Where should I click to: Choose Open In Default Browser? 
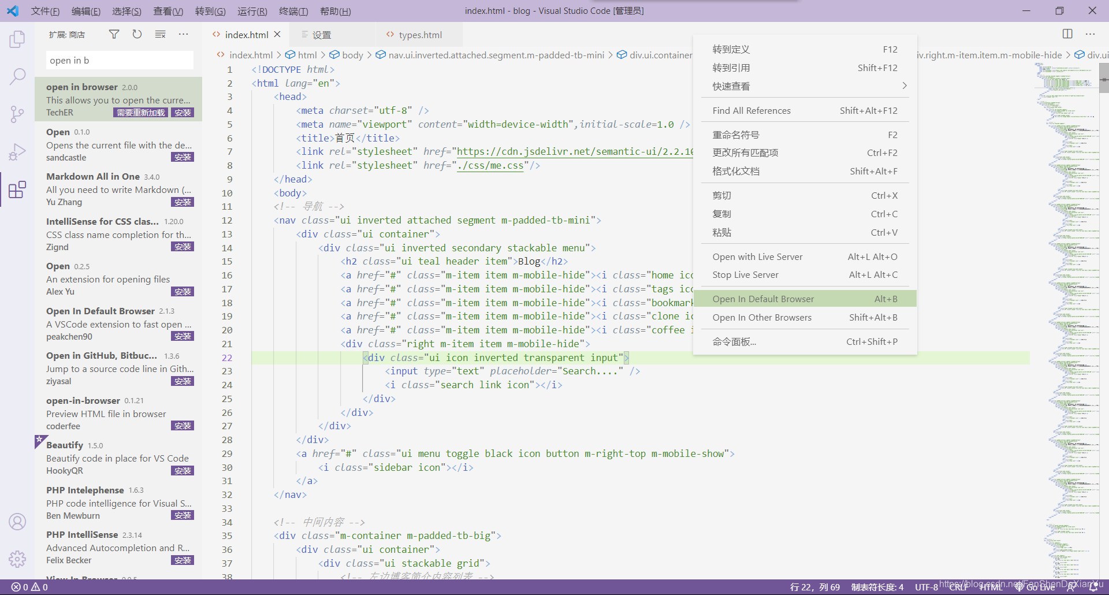tap(805, 299)
